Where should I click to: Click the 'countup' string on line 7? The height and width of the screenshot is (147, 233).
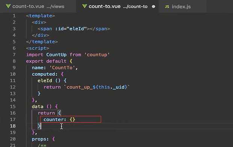97,55
